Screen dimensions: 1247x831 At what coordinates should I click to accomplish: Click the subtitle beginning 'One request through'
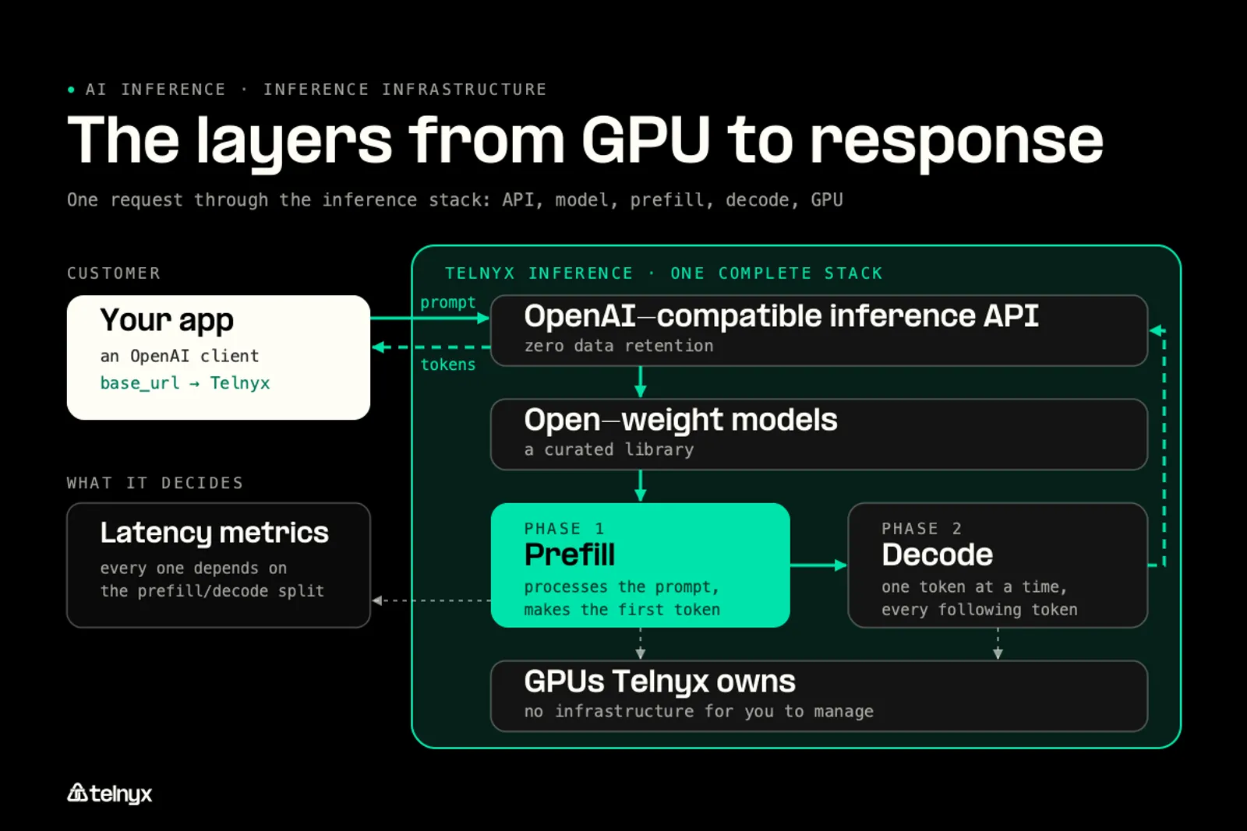coord(455,200)
